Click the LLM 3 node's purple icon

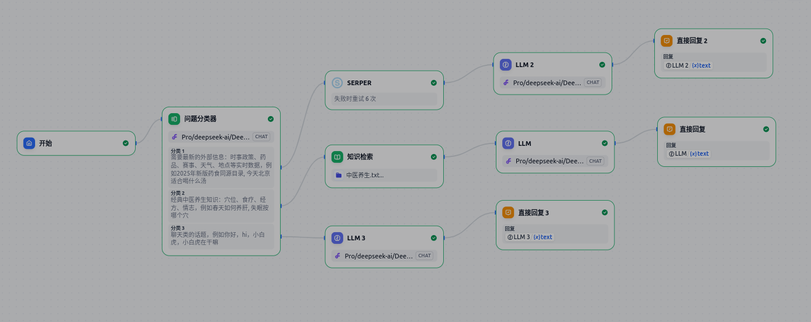pos(337,238)
